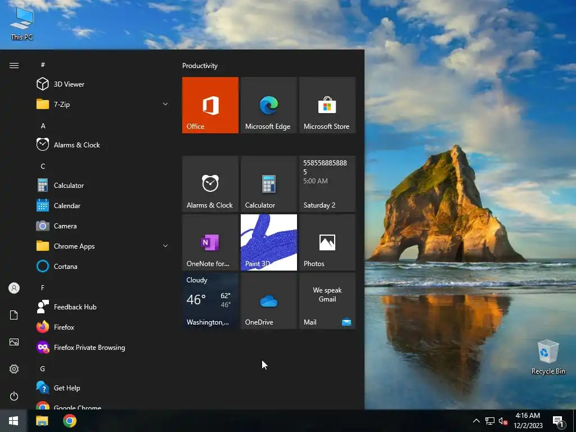Open the Microsoft Store tile
576x432 pixels.
pos(327,105)
